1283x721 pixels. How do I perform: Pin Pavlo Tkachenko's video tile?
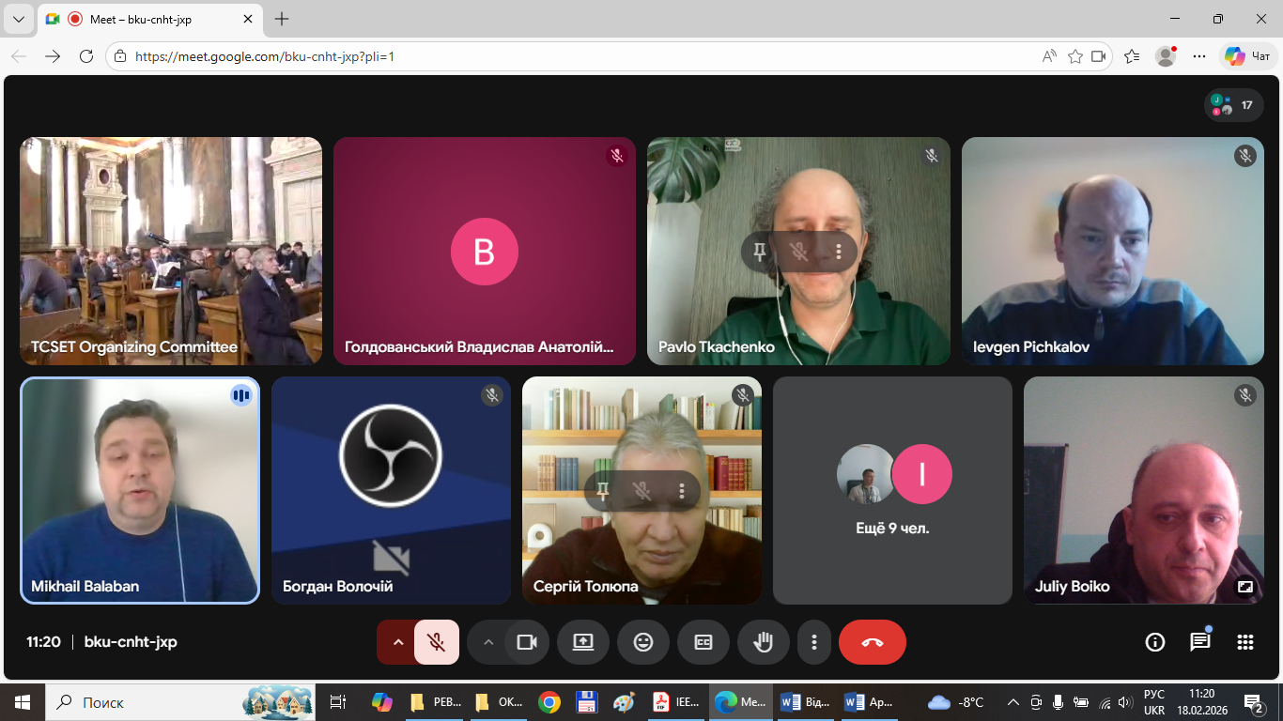pyautogui.click(x=759, y=252)
